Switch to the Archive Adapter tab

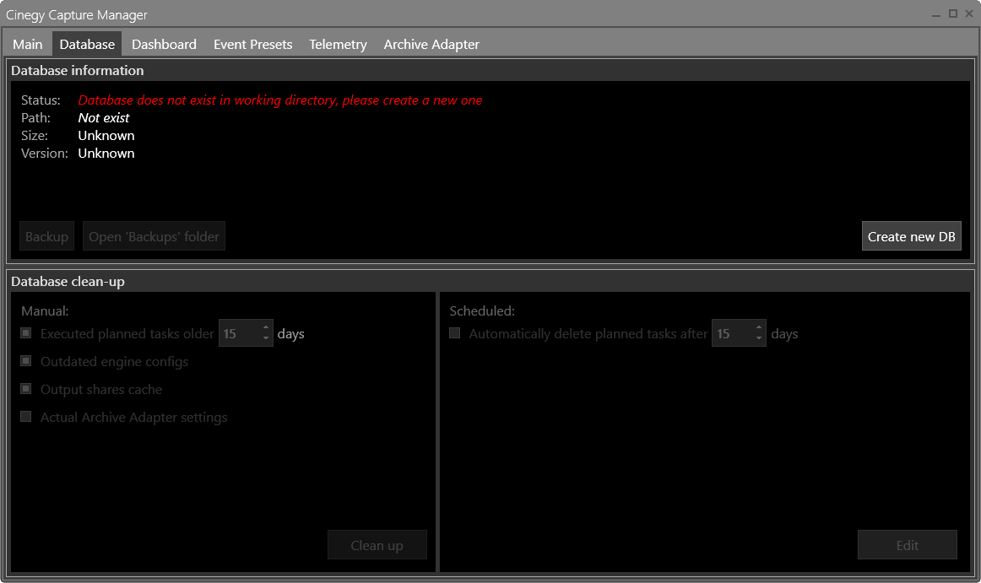(x=431, y=45)
